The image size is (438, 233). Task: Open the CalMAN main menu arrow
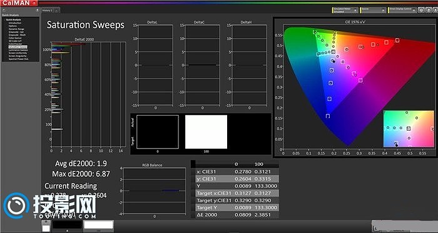tap(34, 2)
